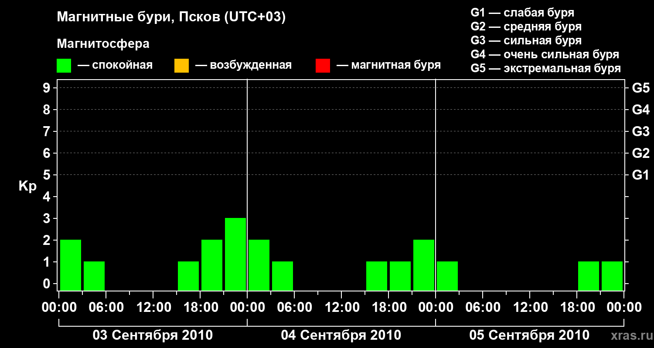Click the '04 Сентября 2010' date label

pyautogui.click(x=341, y=335)
